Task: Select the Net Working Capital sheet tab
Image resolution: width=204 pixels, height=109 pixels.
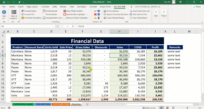Action: (23, 104)
